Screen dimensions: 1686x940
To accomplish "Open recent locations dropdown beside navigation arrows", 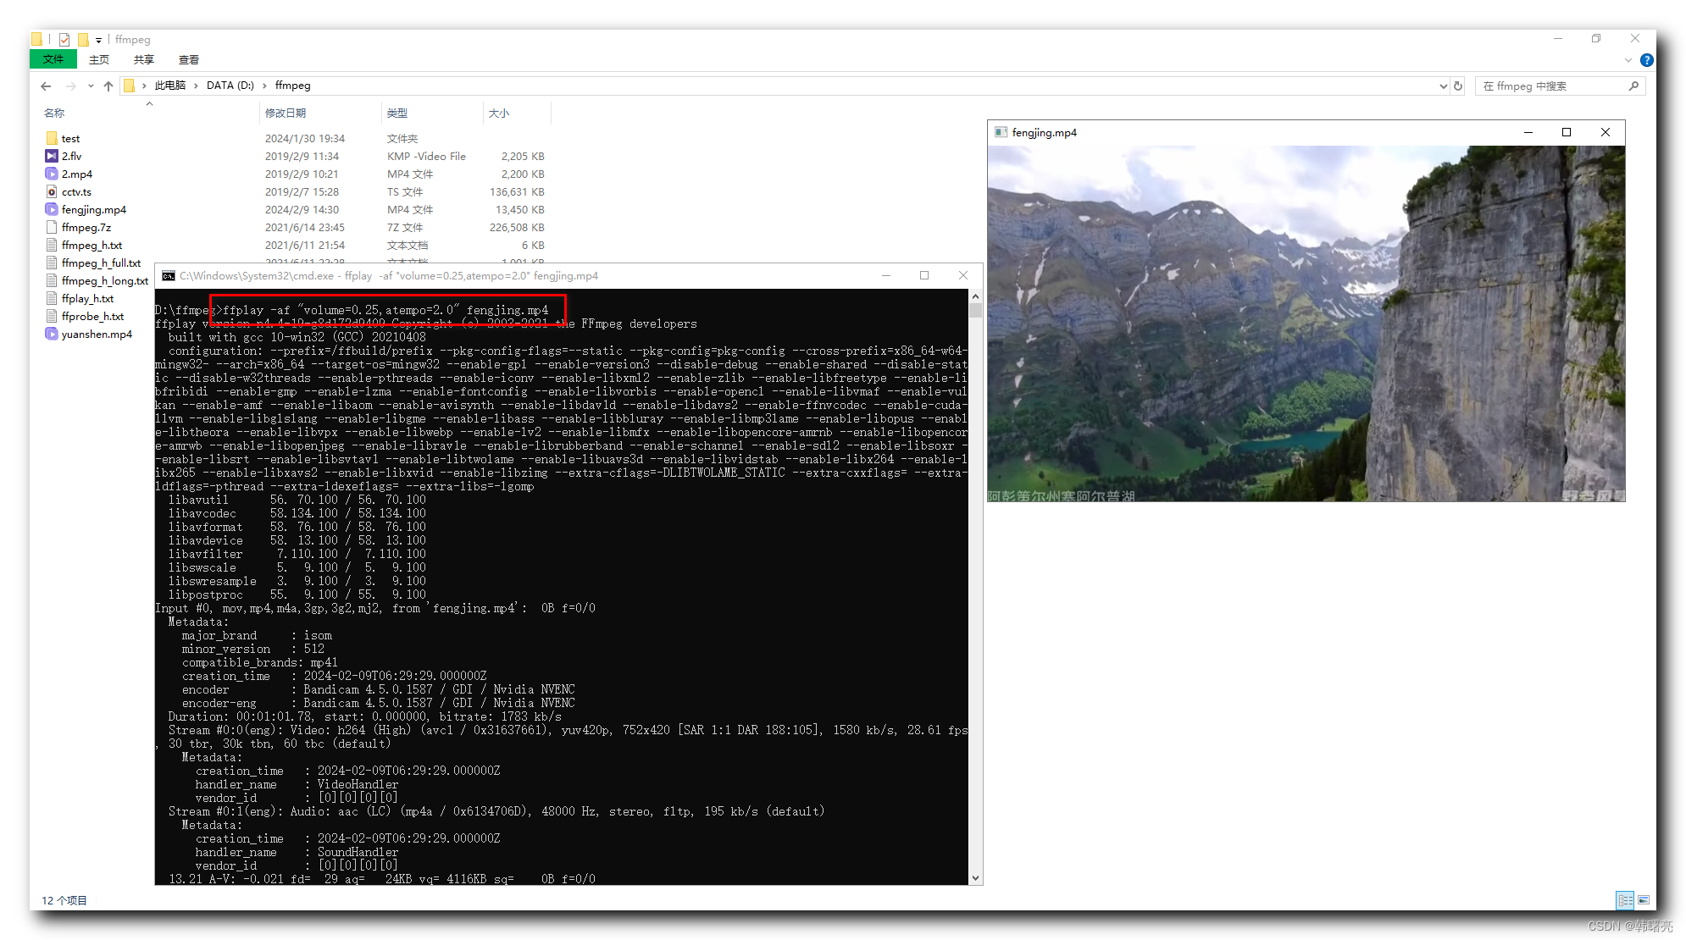I will [x=91, y=86].
